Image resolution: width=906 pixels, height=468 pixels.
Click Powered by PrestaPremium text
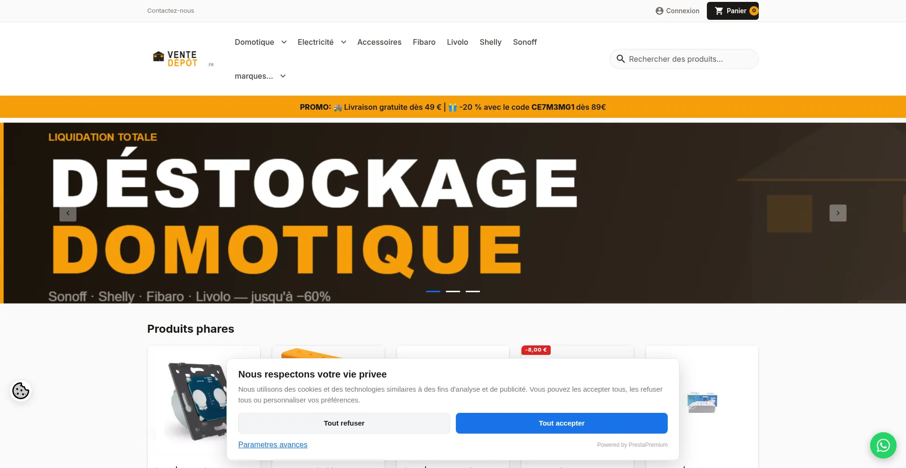click(632, 445)
